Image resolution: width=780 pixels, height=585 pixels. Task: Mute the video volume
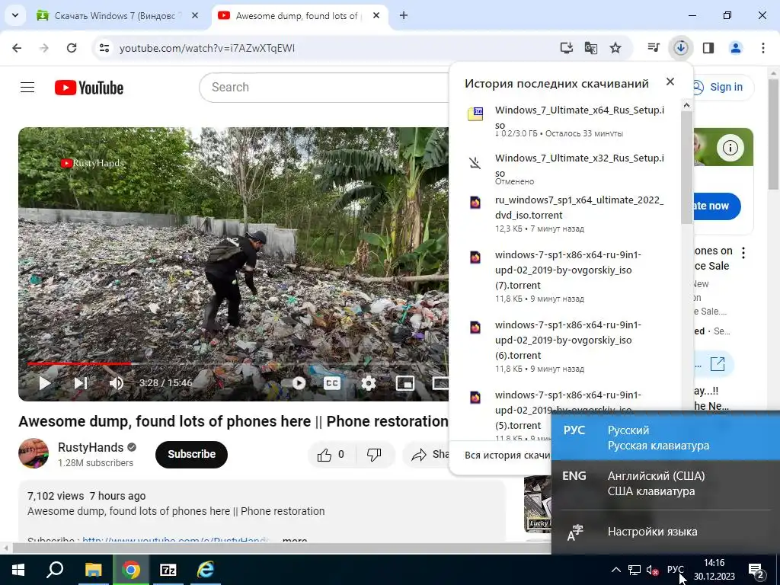click(117, 382)
